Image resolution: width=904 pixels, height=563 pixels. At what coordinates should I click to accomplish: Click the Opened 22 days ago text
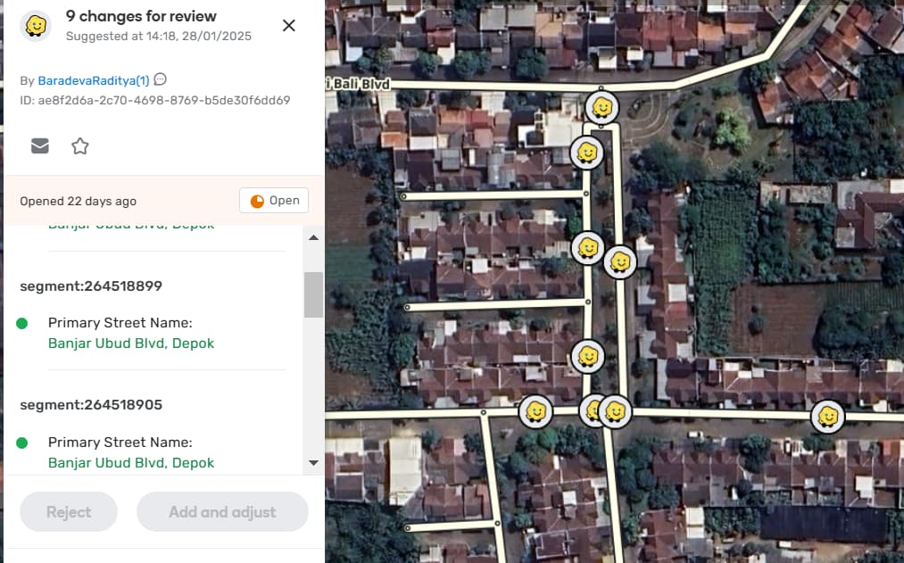pos(78,201)
